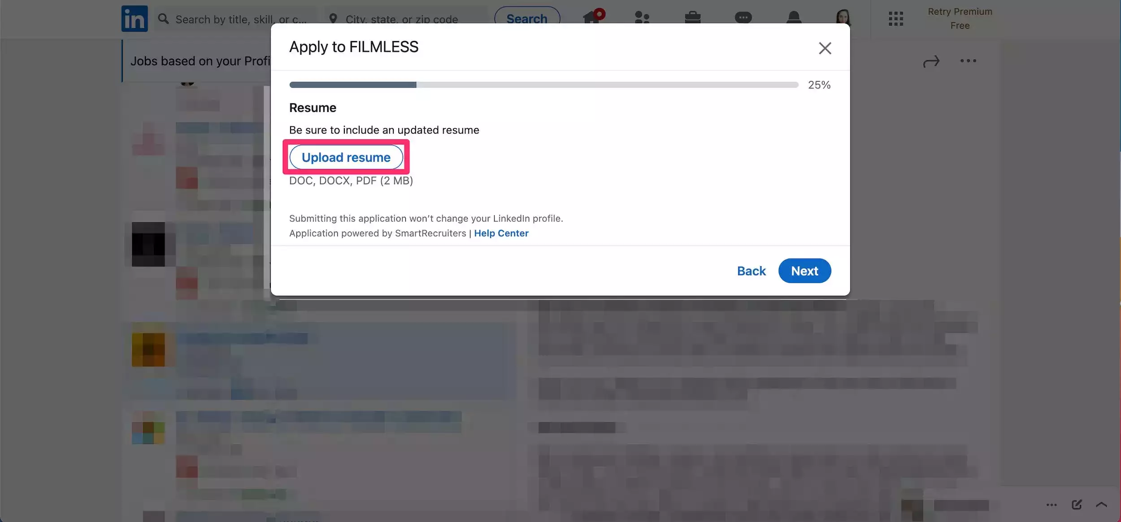The image size is (1121, 522).
Task: Open messaging panel three-dot options
Action: (x=1051, y=505)
